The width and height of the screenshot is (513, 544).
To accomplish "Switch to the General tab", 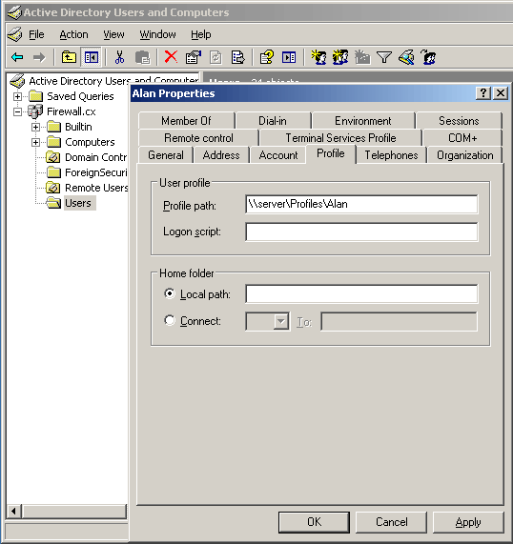I will 166,155.
